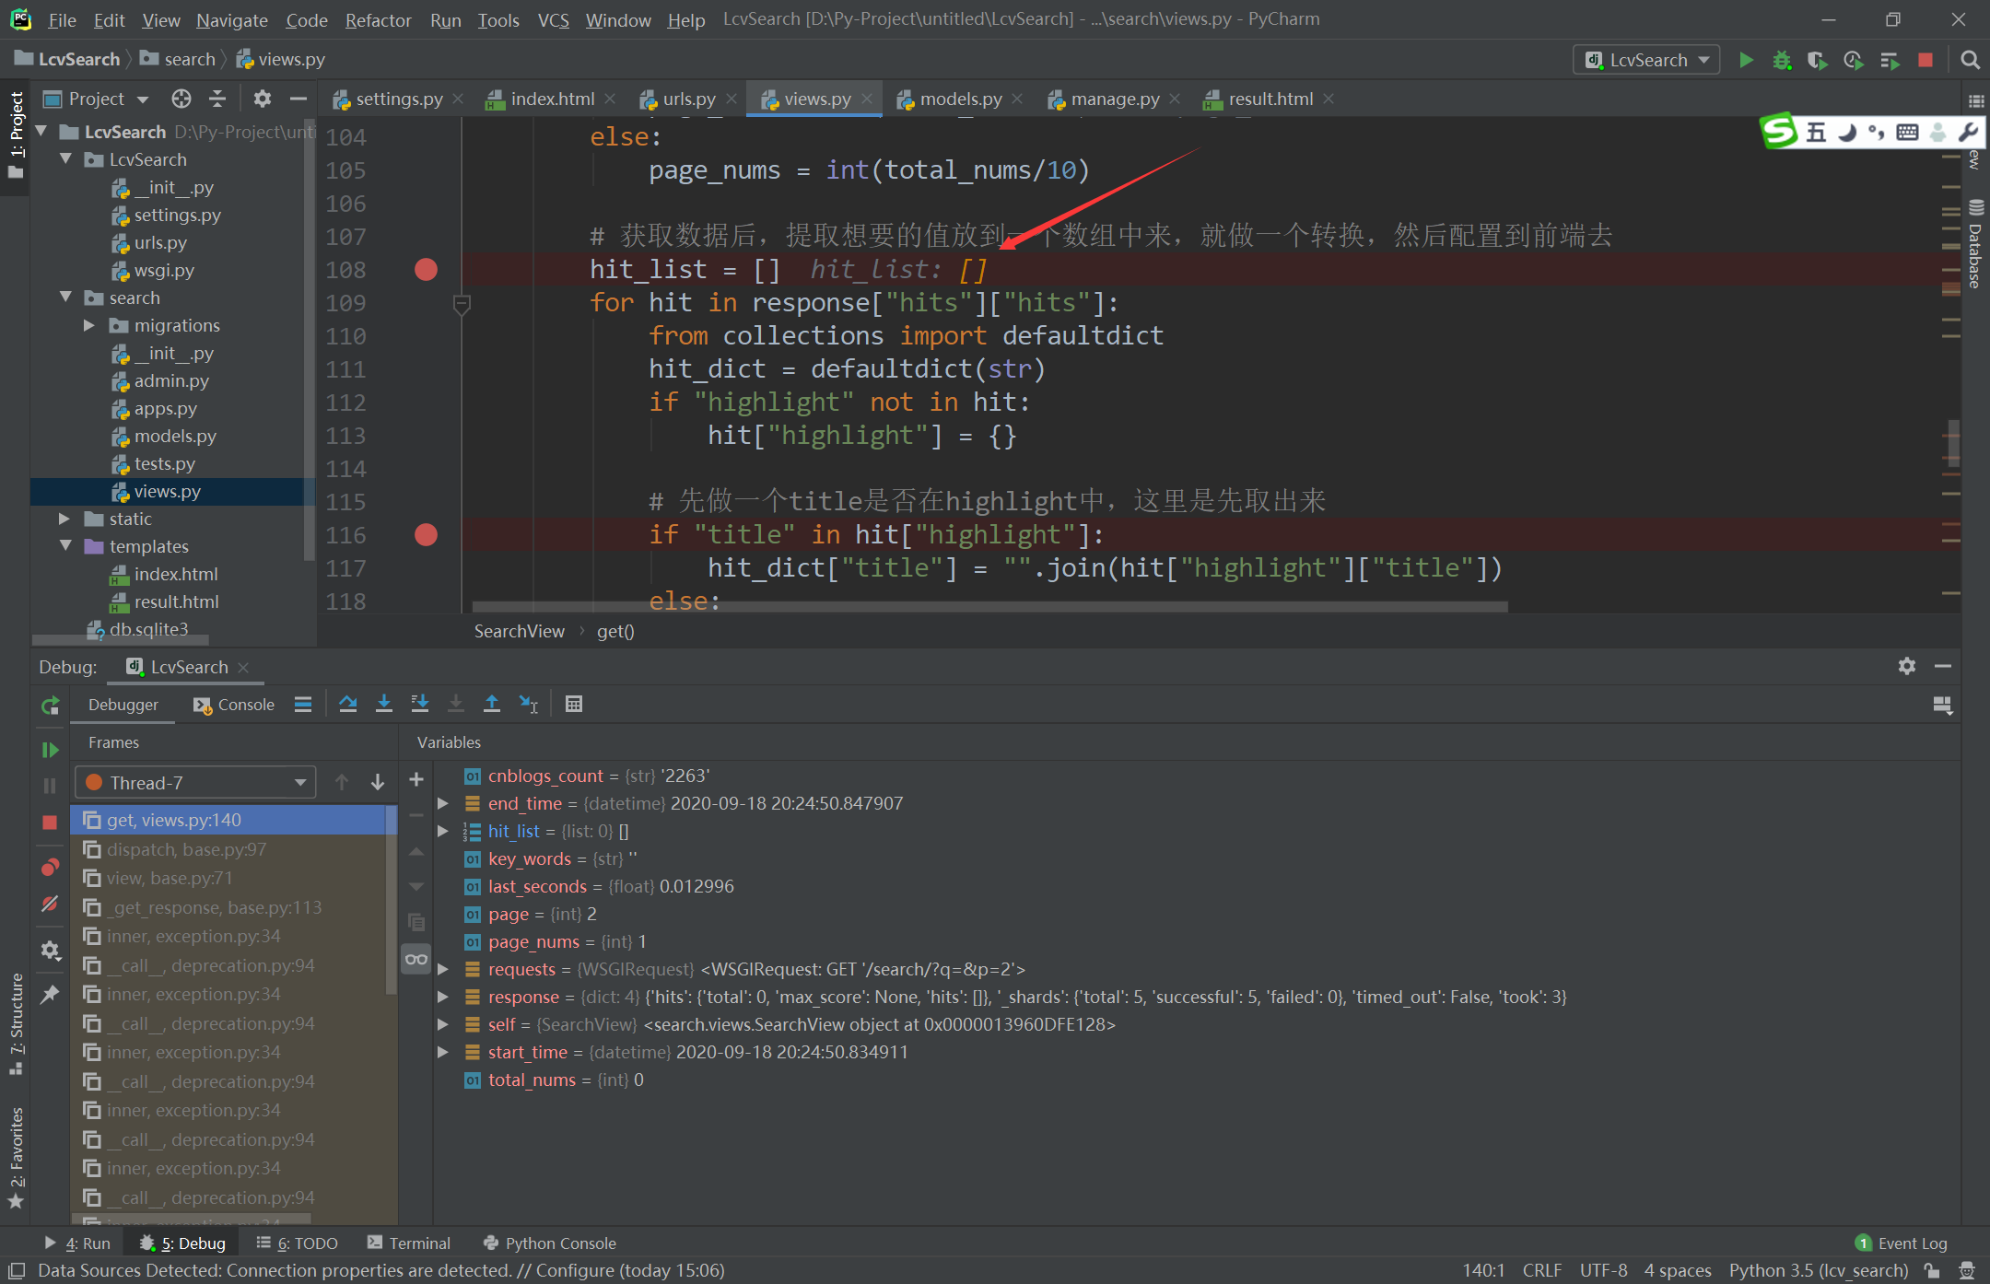The image size is (1990, 1284).
Task: Step into my code in the debugger toolbar
Action: tap(420, 704)
